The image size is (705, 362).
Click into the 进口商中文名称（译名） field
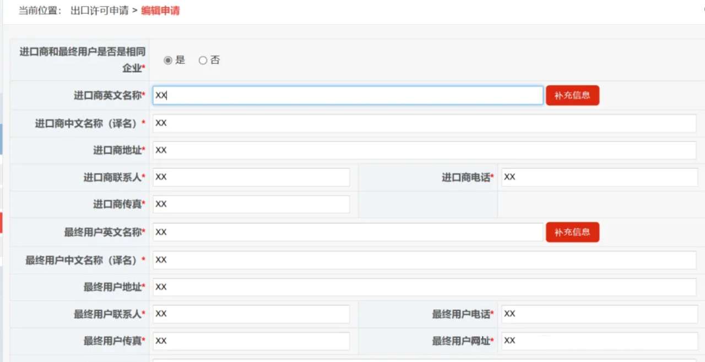424,123
